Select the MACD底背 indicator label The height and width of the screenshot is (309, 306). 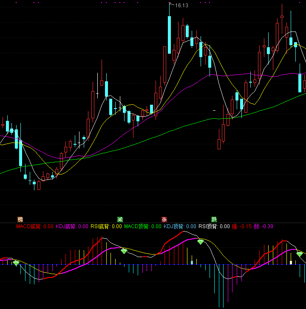35,226
